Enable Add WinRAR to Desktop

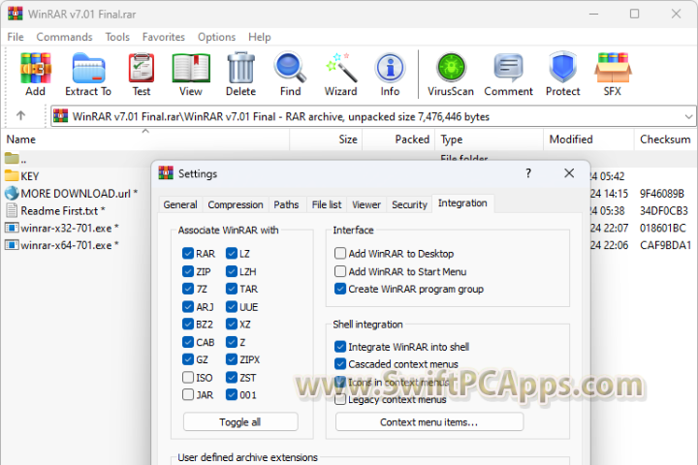click(340, 254)
